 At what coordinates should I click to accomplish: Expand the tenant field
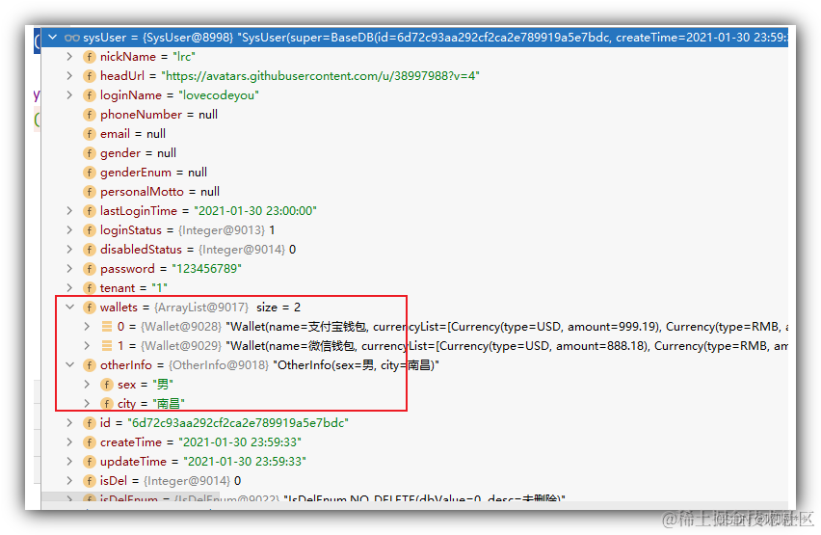69,287
